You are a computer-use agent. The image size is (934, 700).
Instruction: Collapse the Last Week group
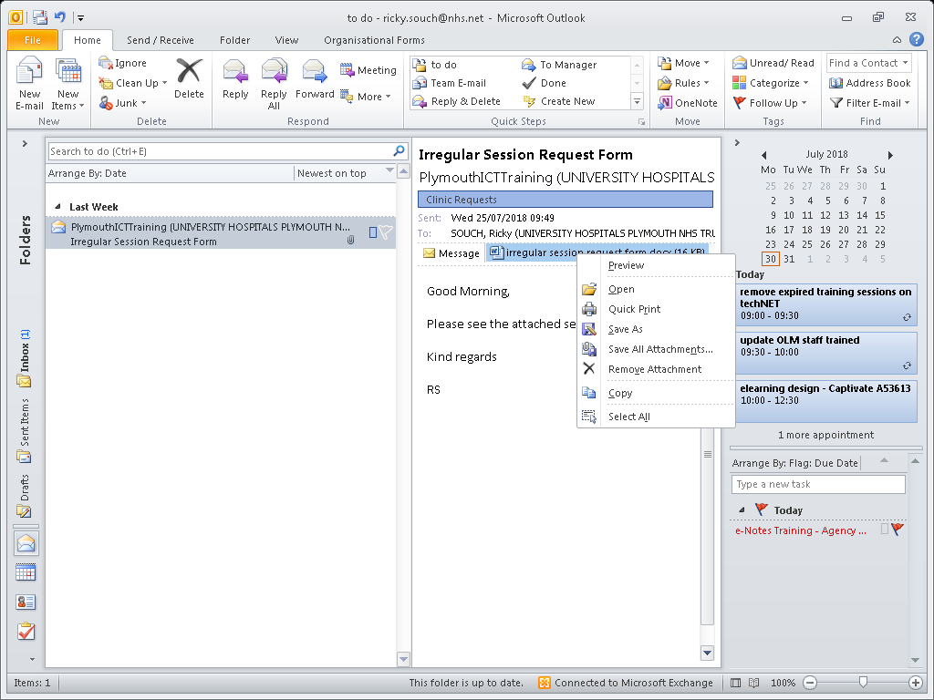pos(57,207)
